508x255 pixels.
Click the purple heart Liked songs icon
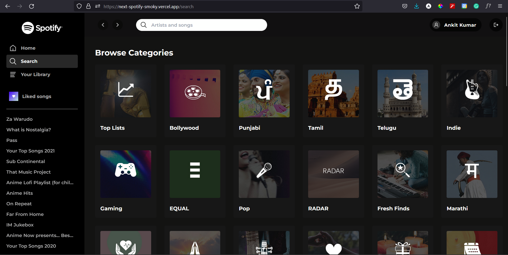coord(14,96)
